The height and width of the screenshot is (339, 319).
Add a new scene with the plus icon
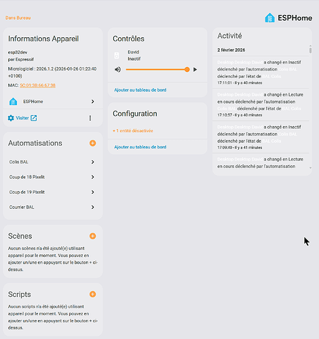coord(92,236)
